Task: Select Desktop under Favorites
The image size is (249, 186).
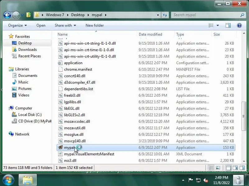Action: pos(25,43)
